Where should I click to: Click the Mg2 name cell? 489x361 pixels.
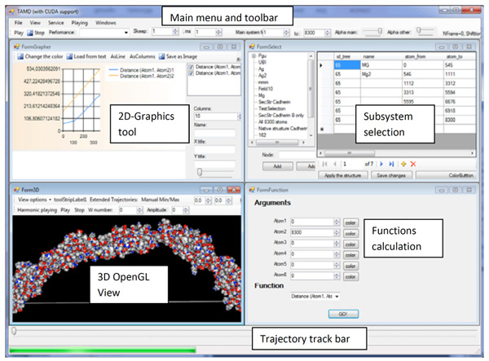click(381, 74)
